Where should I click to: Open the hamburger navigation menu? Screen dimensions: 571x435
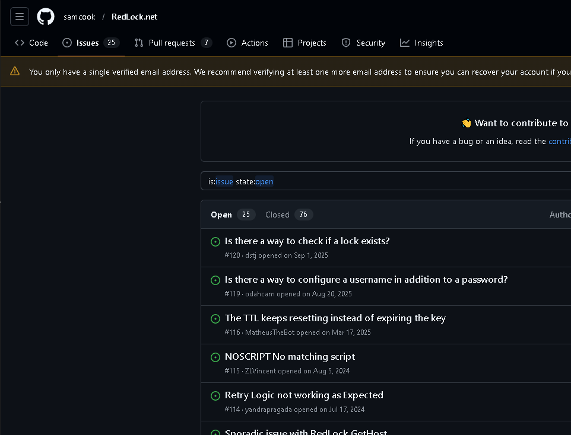click(x=20, y=17)
